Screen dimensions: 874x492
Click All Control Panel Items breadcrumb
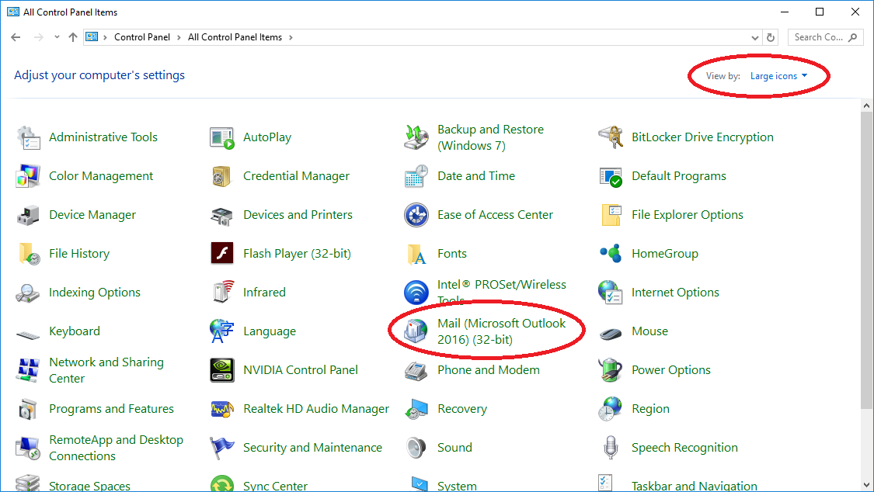coord(235,37)
